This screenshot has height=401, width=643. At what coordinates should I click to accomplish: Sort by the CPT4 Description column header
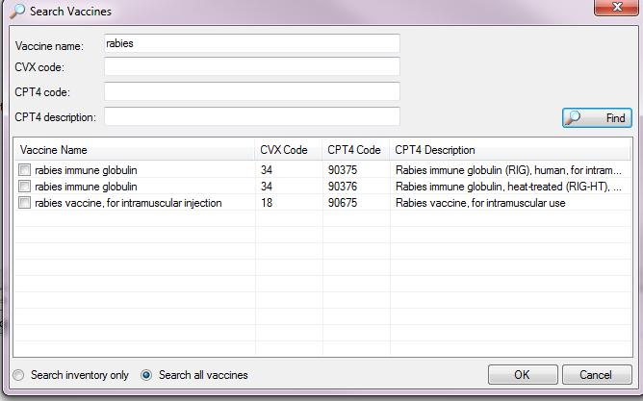(510, 150)
